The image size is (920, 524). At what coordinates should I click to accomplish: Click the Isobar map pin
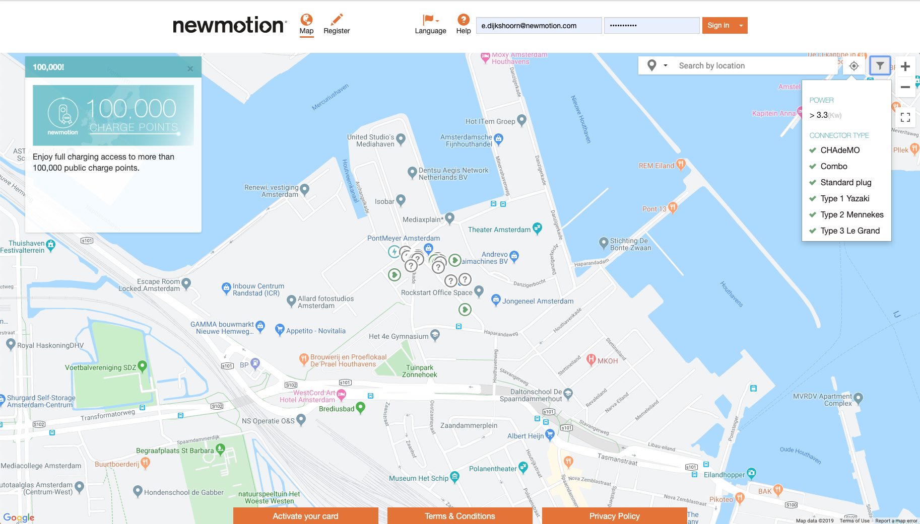coord(401,200)
